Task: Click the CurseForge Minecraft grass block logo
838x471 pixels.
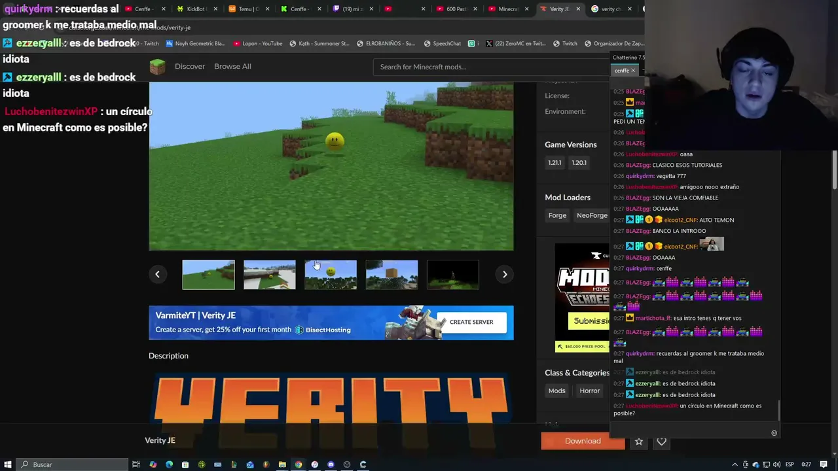Action: click(157, 66)
